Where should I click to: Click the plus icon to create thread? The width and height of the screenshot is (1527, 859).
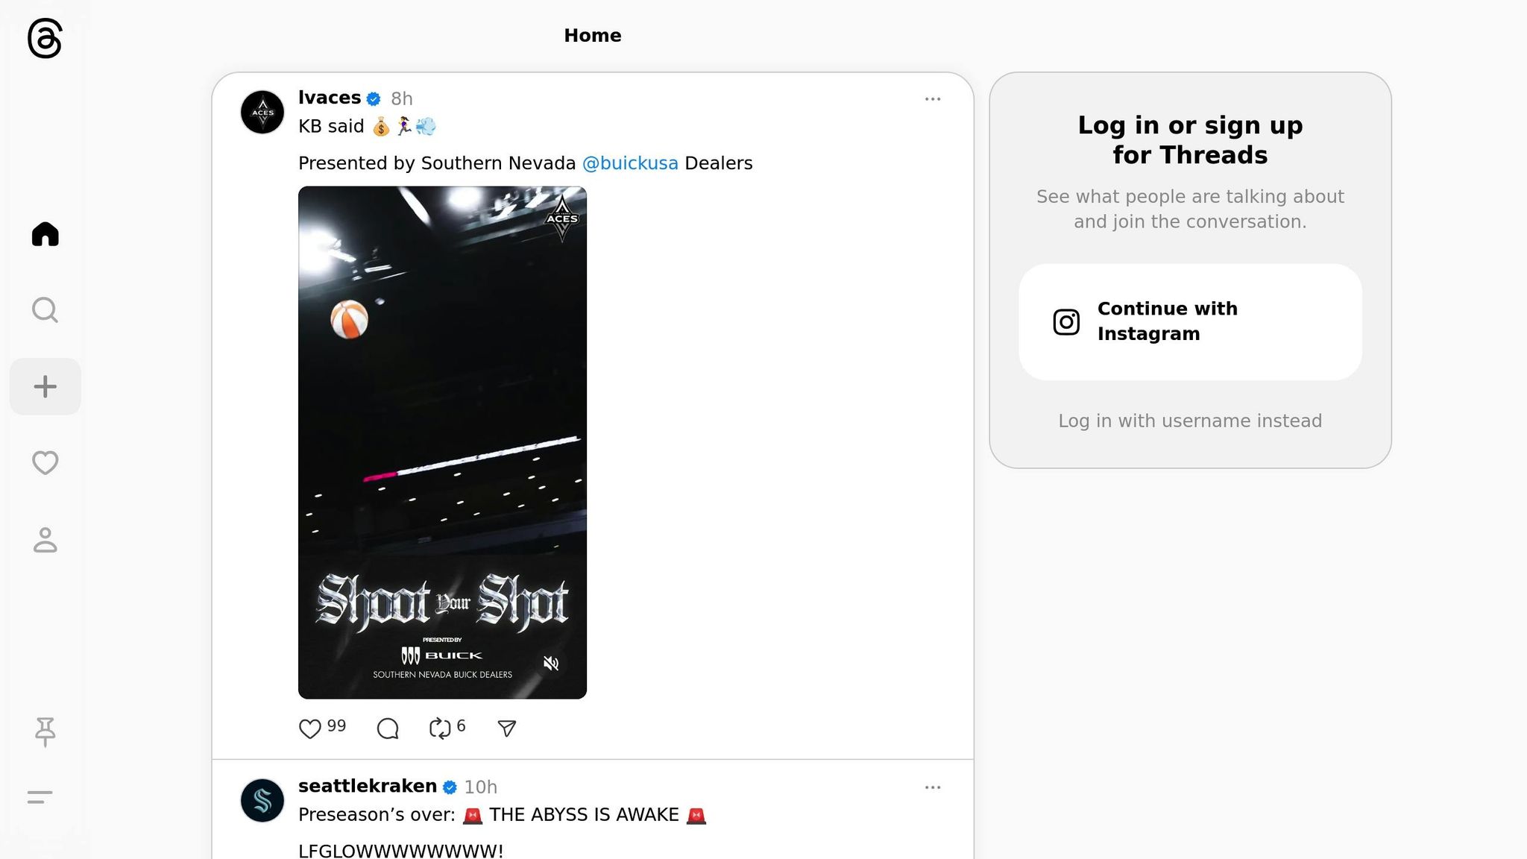[45, 386]
